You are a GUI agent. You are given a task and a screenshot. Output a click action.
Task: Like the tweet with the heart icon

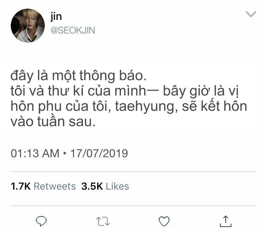tap(164, 221)
